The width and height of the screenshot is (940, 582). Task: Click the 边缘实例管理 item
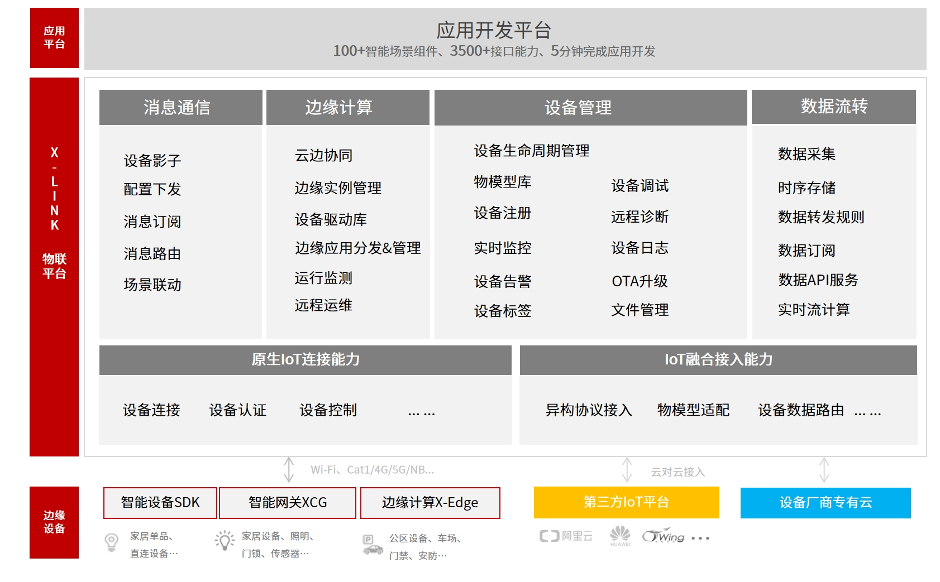tap(338, 187)
